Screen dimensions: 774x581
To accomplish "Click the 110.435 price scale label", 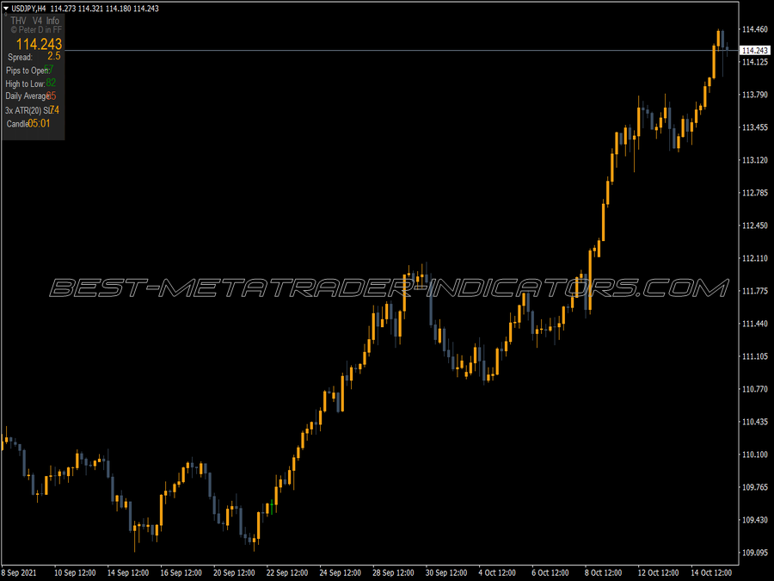I will point(755,422).
